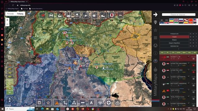The image size is (198, 111).
Task: Zoom in the map with plus button
Action: 7,20
